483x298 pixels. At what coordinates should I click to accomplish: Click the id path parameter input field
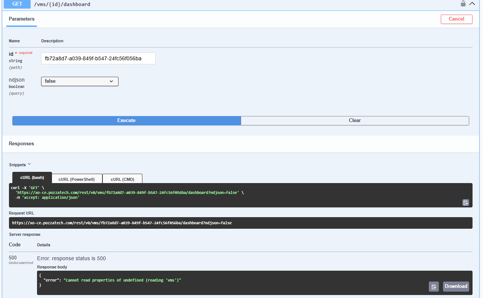(x=98, y=58)
